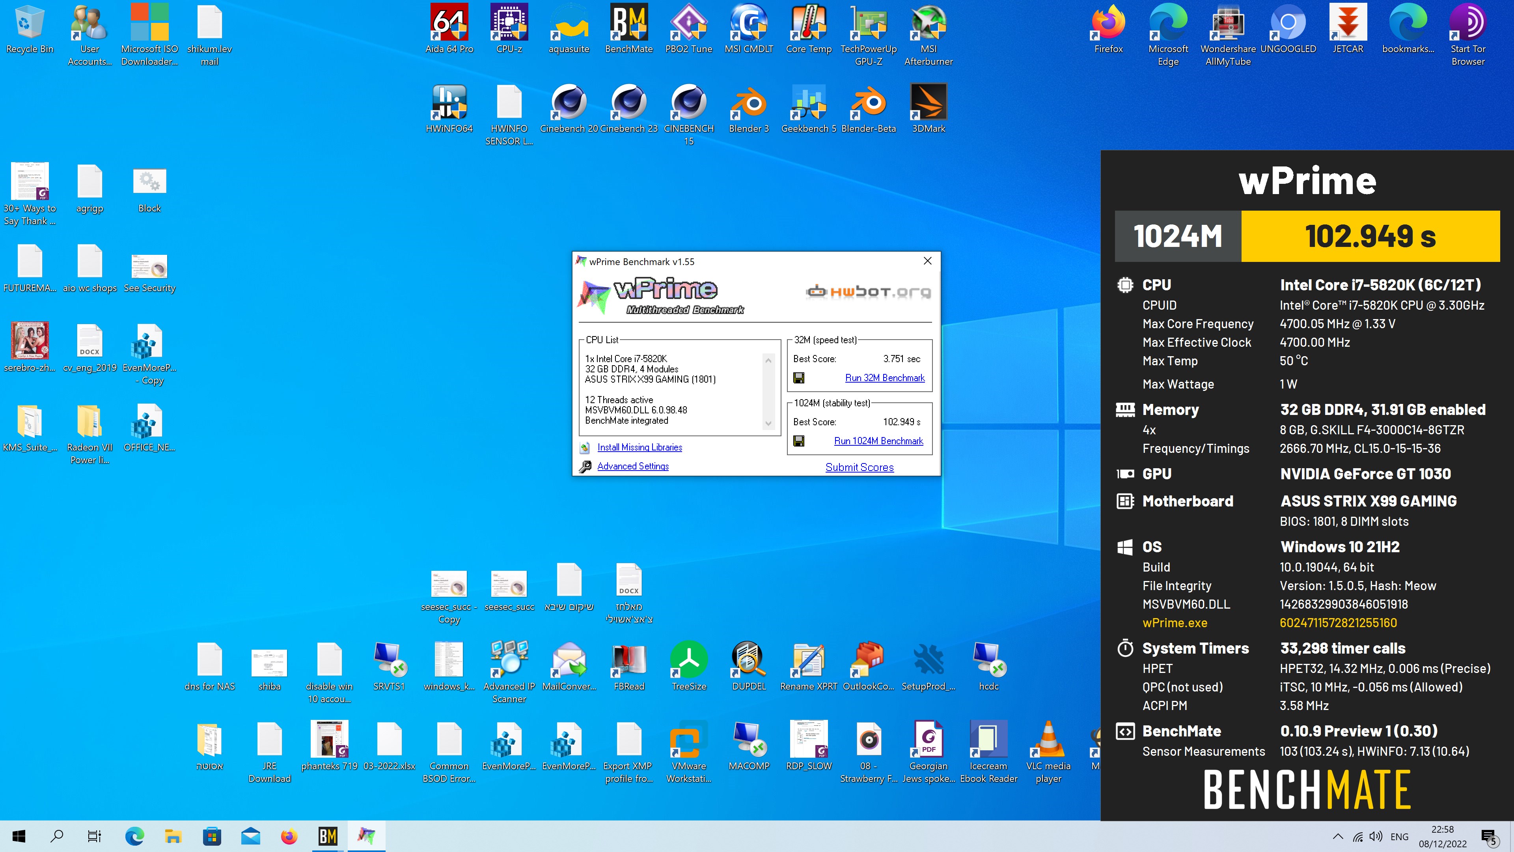Select the HWiNFO64 desktop icon
The height and width of the screenshot is (852, 1514).
[449, 109]
